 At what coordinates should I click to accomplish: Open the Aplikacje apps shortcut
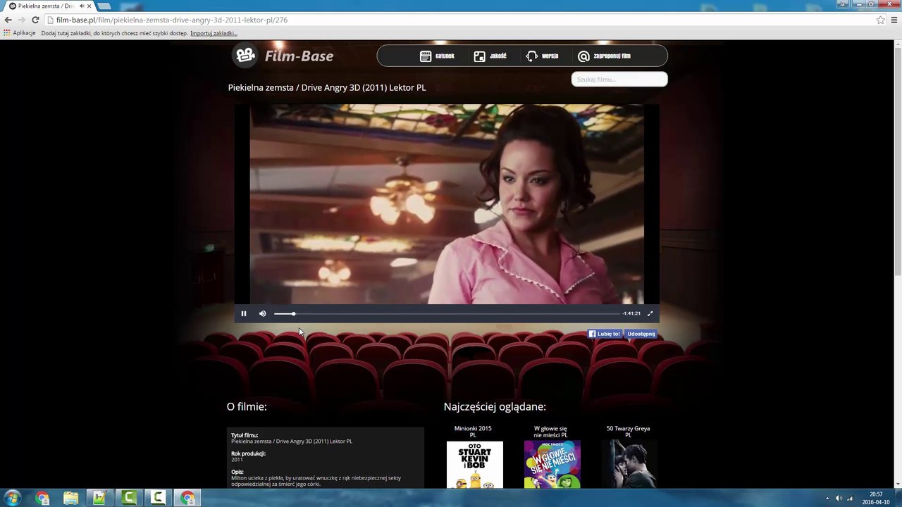coord(19,33)
